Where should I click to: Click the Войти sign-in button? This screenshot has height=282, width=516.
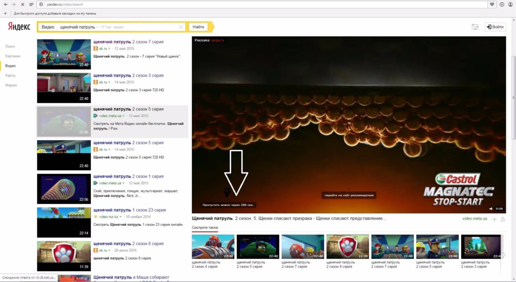click(x=495, y=27)
